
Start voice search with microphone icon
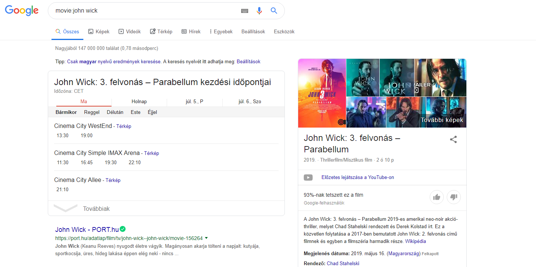tap(259, 11)
